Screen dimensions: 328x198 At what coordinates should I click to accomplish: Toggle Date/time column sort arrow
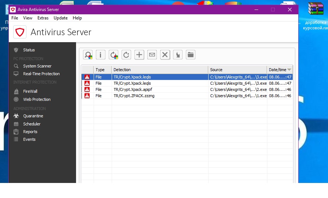tap(289, 70)
